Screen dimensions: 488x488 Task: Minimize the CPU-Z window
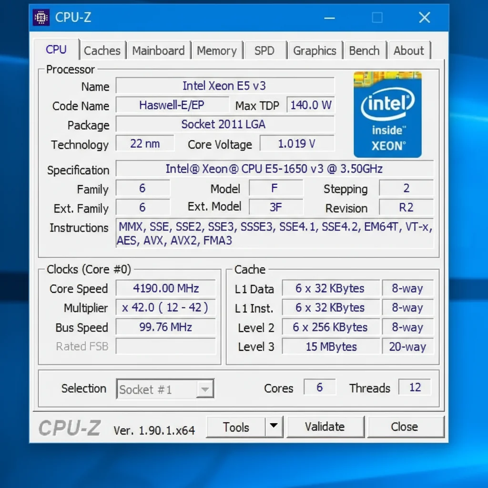(x=329, y=18)
